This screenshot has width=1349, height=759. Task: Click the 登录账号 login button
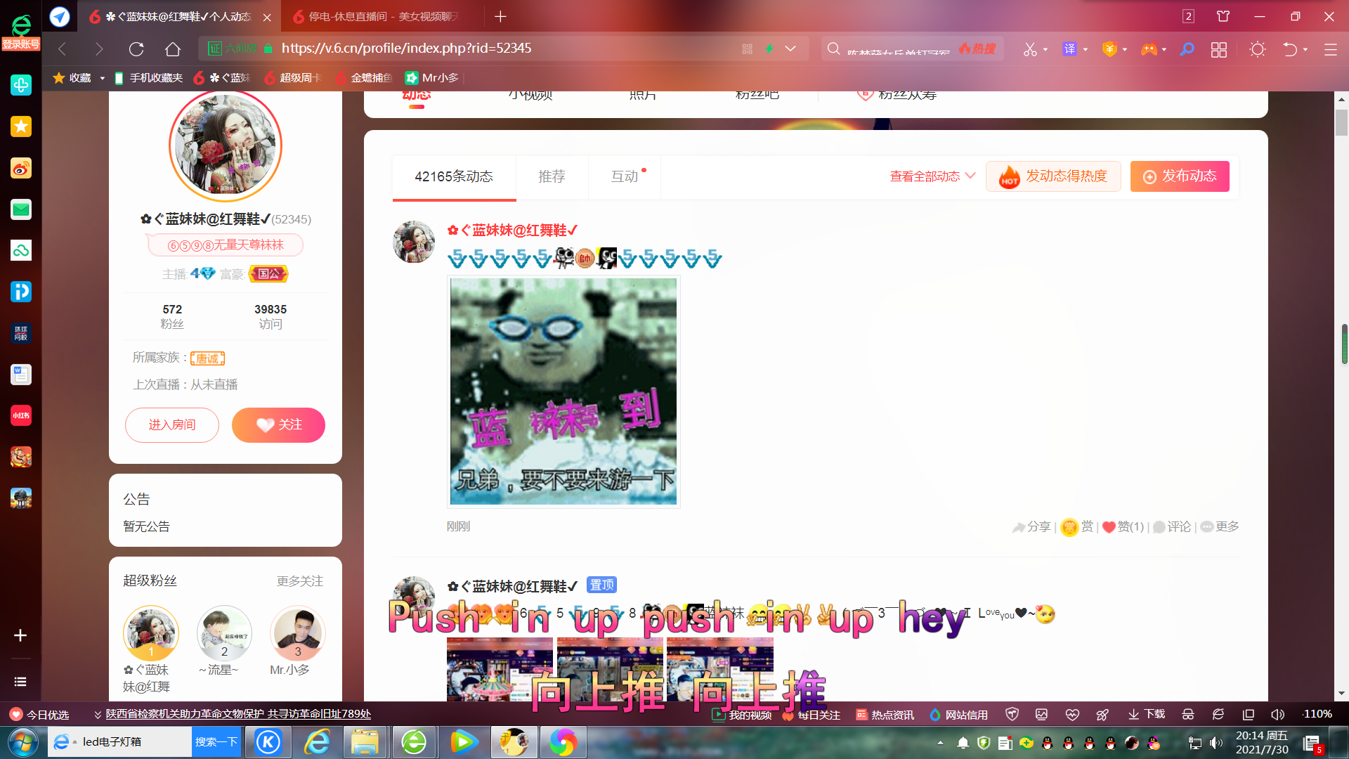pos(20,44)
